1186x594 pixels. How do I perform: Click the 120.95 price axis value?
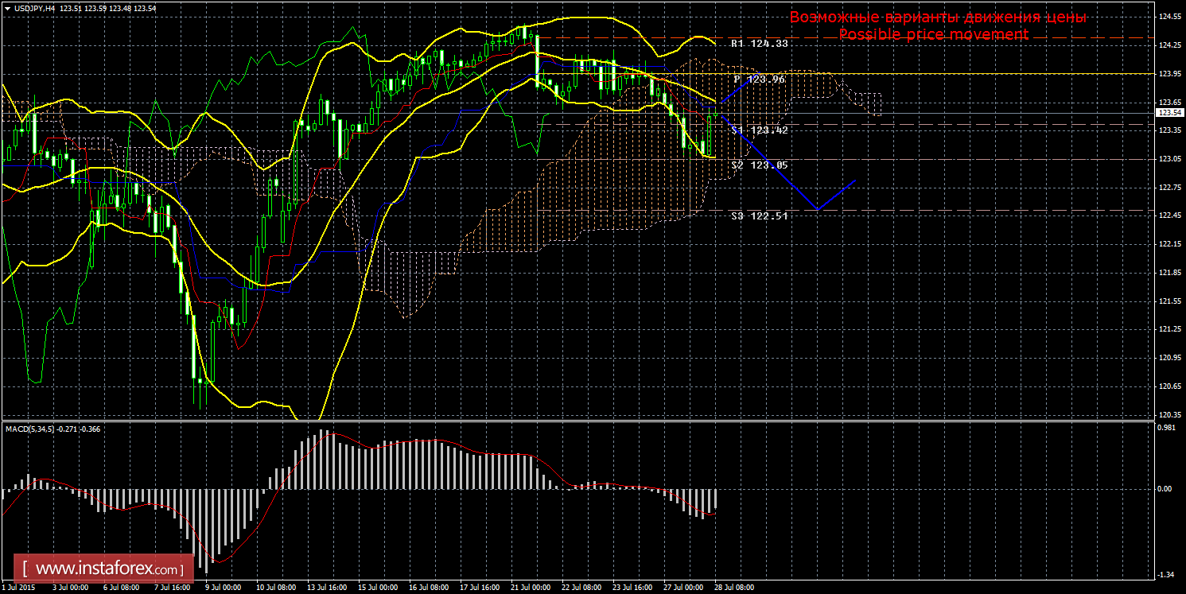[x=1169, y=358]
